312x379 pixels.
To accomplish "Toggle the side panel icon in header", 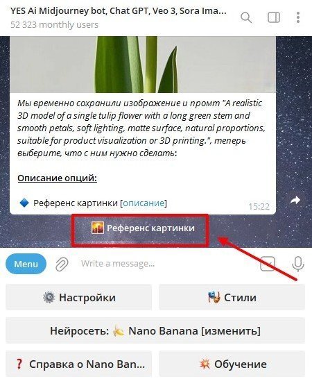I will point(274,17).
